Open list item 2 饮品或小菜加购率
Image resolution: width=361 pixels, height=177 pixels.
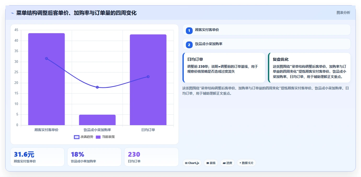(x=266, y=44)
